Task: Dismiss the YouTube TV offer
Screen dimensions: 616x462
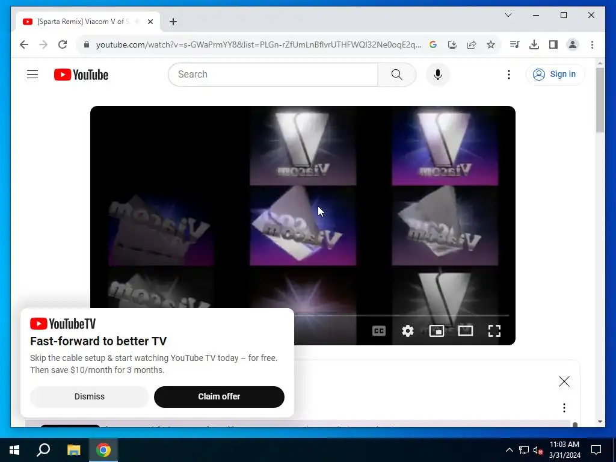Action: coord(90,396)
